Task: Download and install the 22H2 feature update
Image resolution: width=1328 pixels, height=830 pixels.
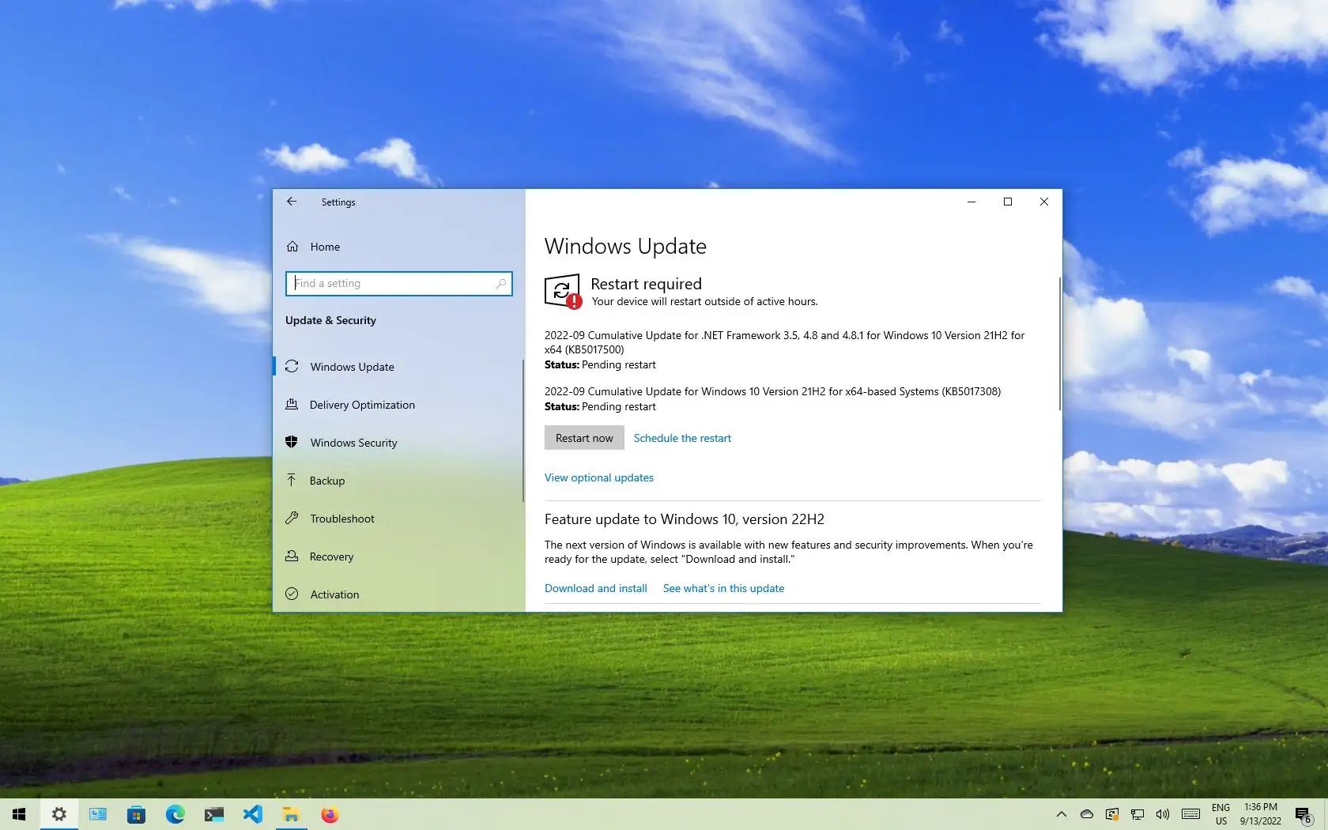Action: click(x=595, y=588)
